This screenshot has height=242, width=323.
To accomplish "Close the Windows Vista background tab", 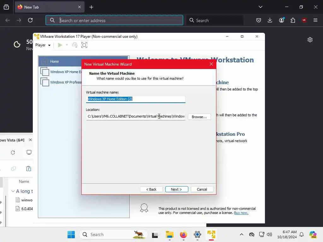I will (x=31, y=140).
